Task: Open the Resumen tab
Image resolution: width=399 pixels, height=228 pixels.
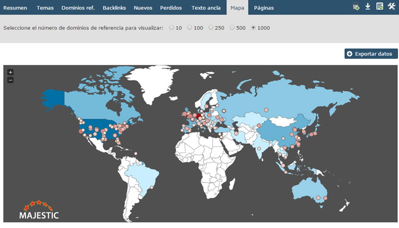Action: [x=15, y=7]
